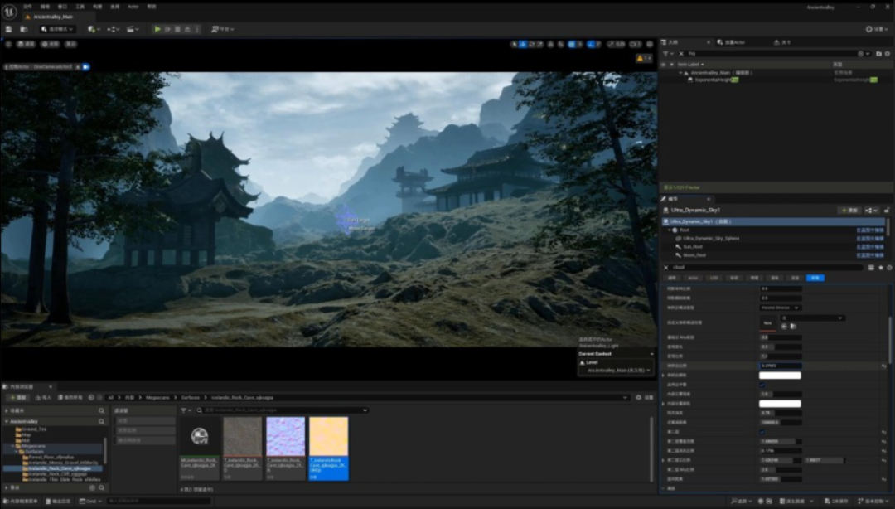The image size is (895, 509).
Task: Click the first white color swatch in Details
Action: pyautogui.click(x=781, y=376)
